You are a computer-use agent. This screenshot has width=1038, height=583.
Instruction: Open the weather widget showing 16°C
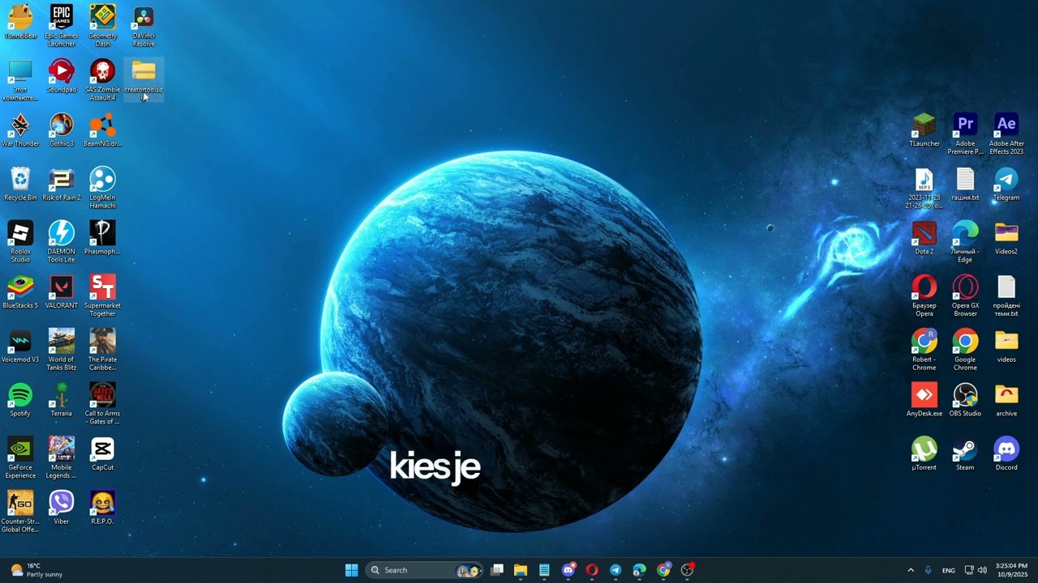[36, 570]
